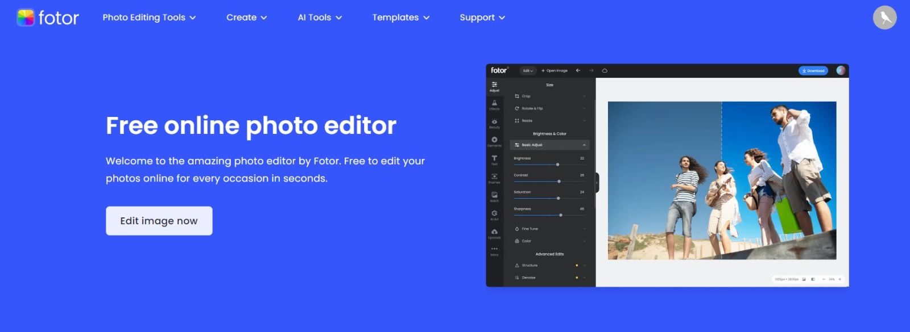Click the Free online photo editor heading

click(x=251, y=125)
